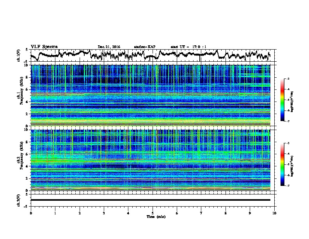Click the '-3' value atop ch.1 colorbar
The width and height of the screenshot is (309, 239).
click(288, 78)
